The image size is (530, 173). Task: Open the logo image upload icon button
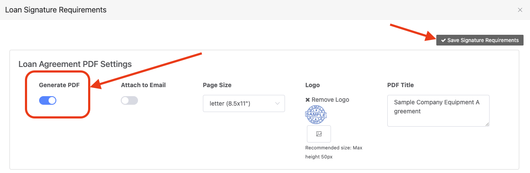pos(319,134)
